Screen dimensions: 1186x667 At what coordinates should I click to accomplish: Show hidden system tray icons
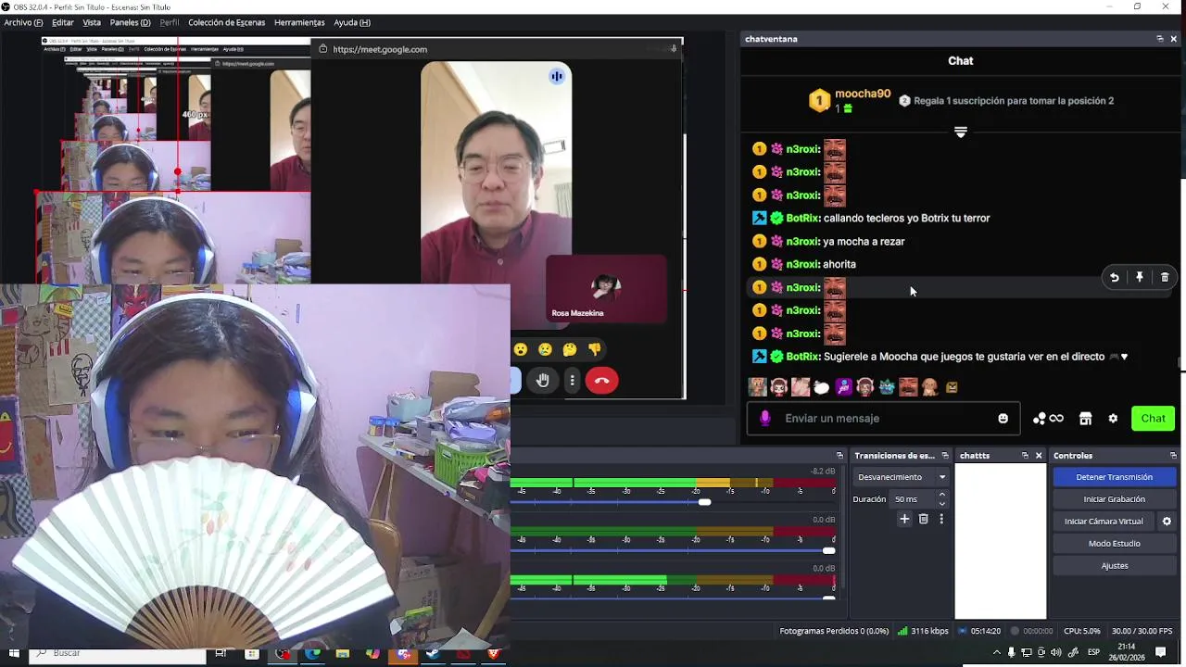click(x=997, y=653)
